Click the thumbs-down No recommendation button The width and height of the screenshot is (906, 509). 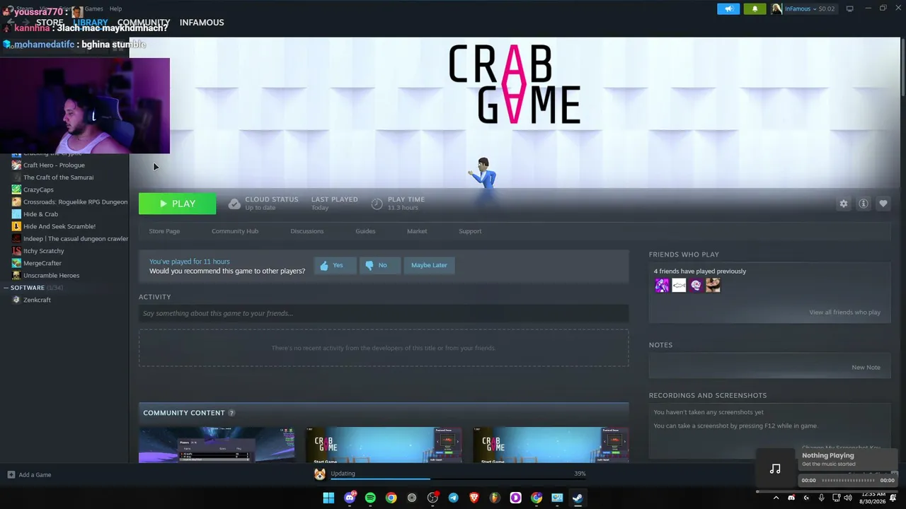coord(379,265)
